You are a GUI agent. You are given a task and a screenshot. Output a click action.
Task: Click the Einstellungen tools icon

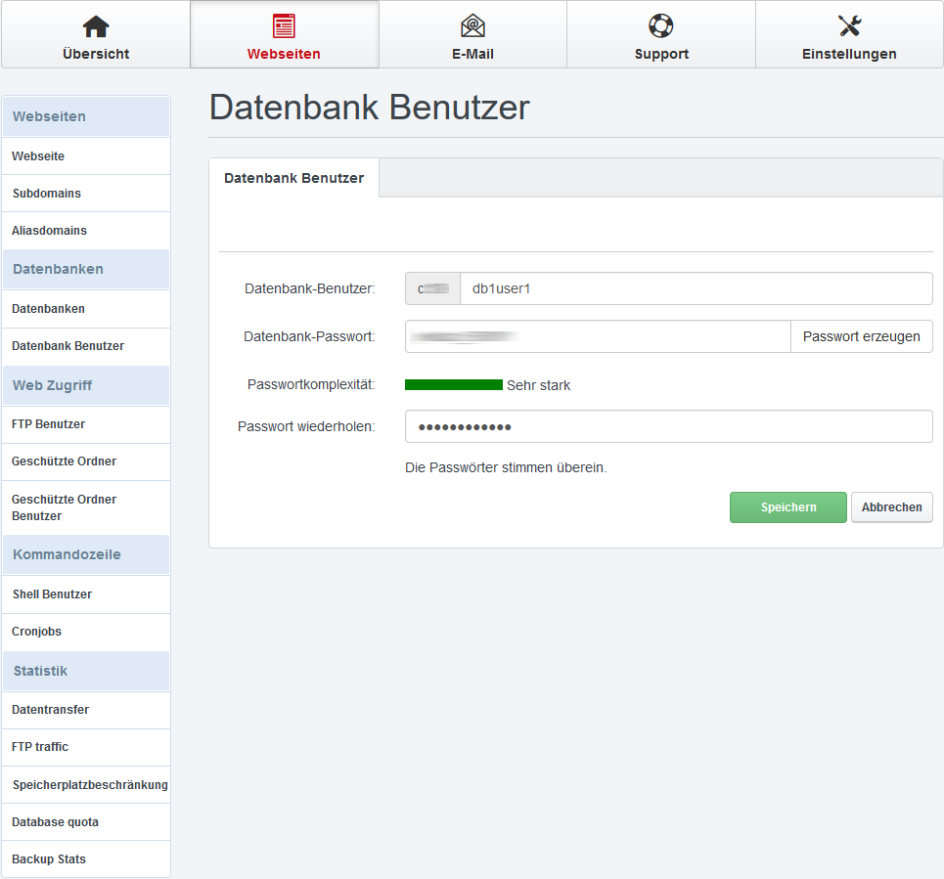tap(849, 26)
